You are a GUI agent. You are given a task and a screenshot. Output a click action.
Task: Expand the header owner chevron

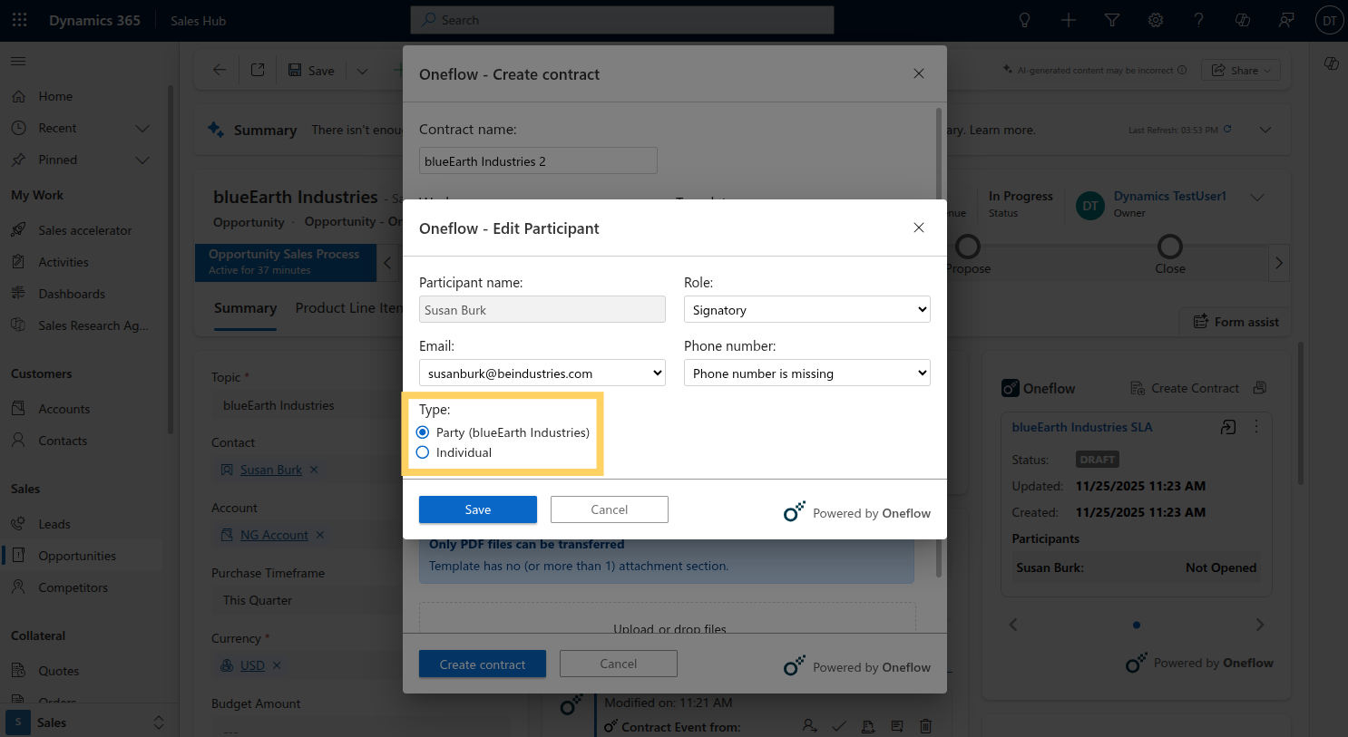click(x=1257, y=198)
